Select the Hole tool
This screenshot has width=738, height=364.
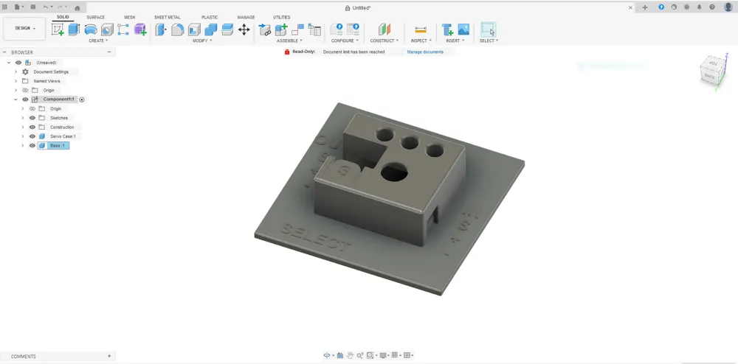click(x=107, y=29)
